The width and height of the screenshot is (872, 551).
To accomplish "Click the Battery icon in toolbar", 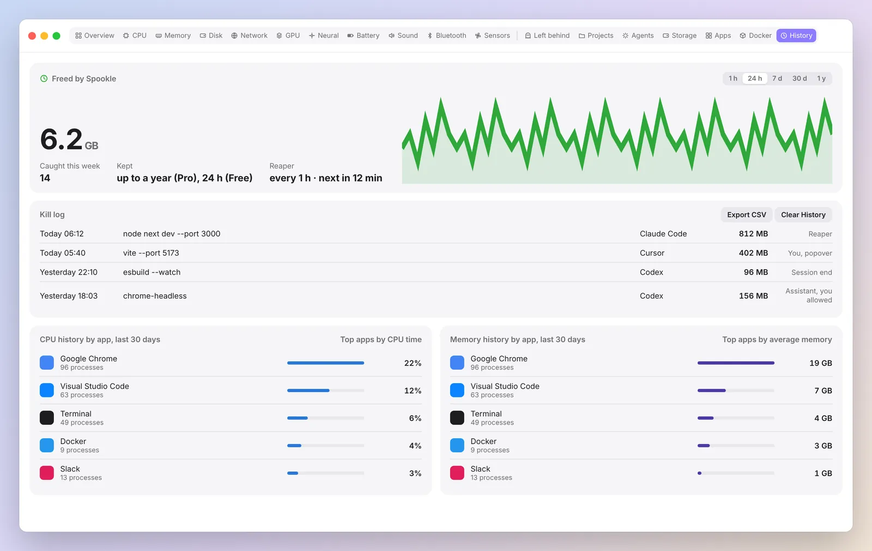I will 350,35.
